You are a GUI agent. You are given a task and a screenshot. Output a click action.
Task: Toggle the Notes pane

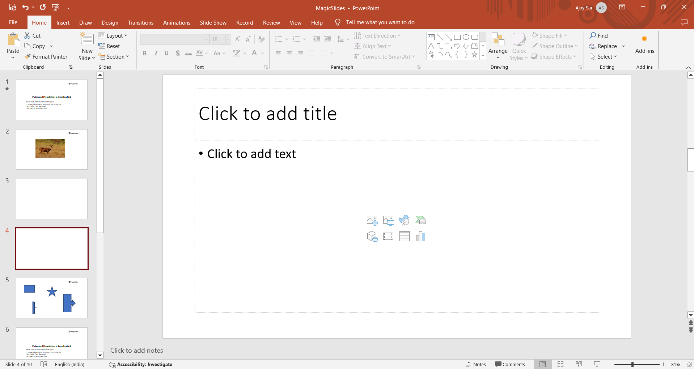(x=476, y=364)
